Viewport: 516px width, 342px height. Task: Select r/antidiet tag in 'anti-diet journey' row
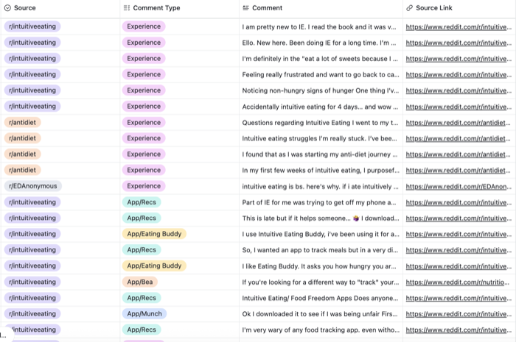[x=22, y=154]
